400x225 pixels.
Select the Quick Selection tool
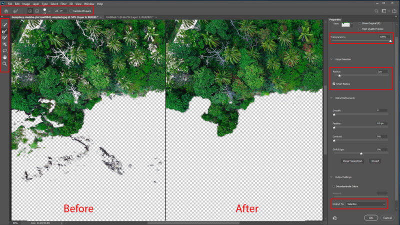tap(4, 24)
